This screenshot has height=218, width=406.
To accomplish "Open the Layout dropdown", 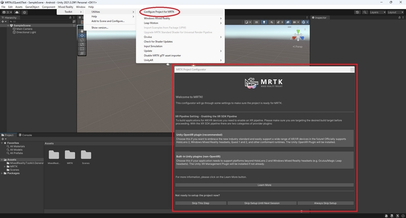I will (394, 12).
